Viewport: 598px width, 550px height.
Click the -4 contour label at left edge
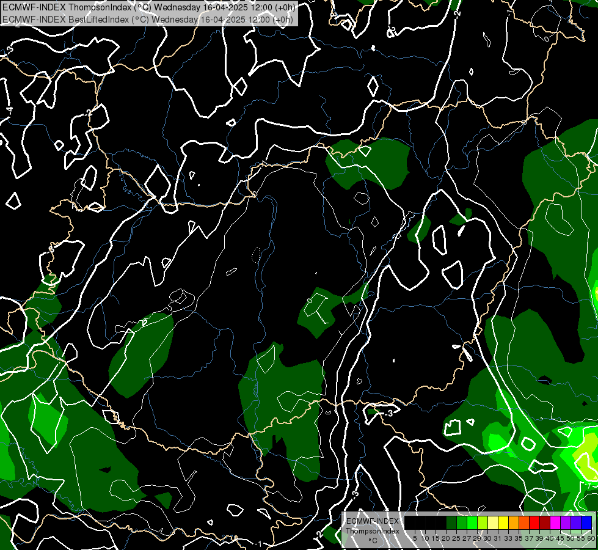point(10,111)
